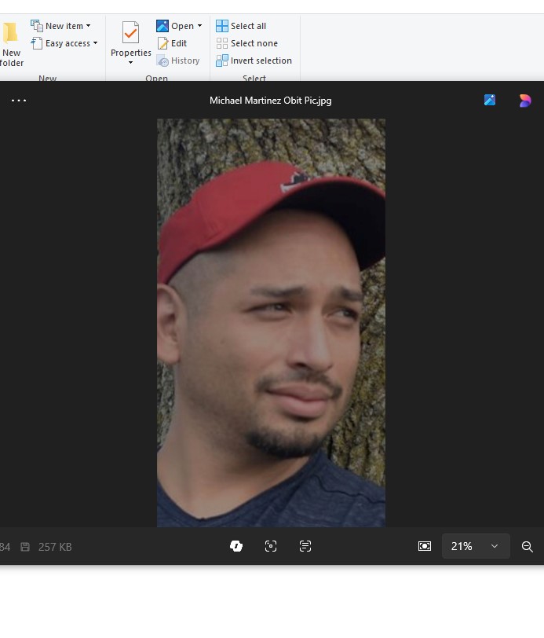Click the file size disk icon
Viewport: 544px width, 638px height.
click(25, 547)
